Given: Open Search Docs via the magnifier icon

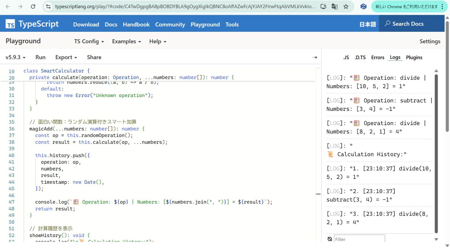Looking at the screenshot, I should [387, 24].
